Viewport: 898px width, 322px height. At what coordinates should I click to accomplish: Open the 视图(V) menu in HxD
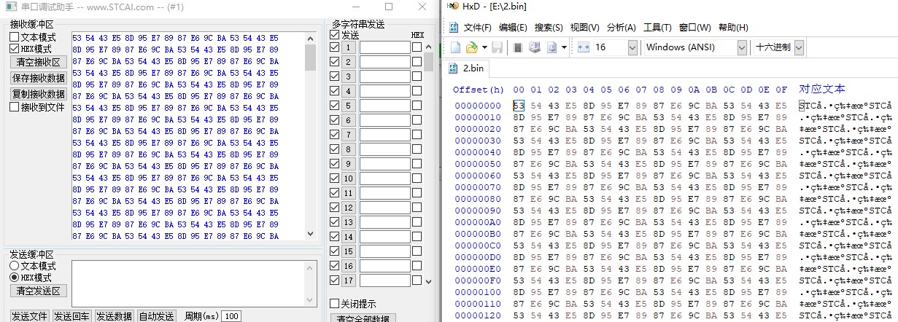tap(584, 28)
